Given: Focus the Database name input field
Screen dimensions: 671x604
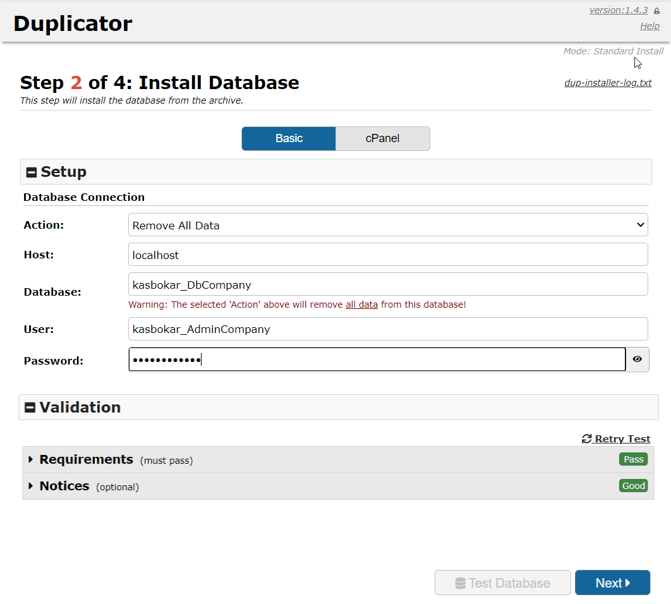Looking at the screenshot, I should (x=388, y=284).
